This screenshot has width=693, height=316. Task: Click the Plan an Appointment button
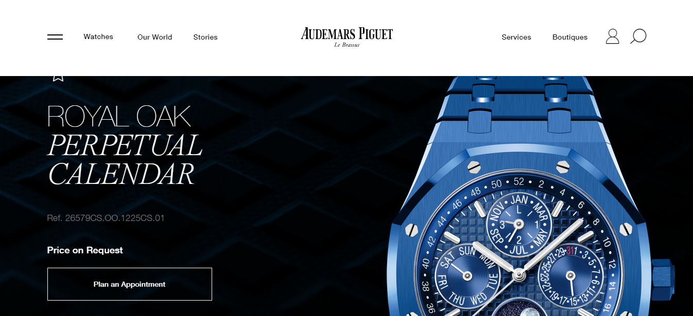pos(130,284)
